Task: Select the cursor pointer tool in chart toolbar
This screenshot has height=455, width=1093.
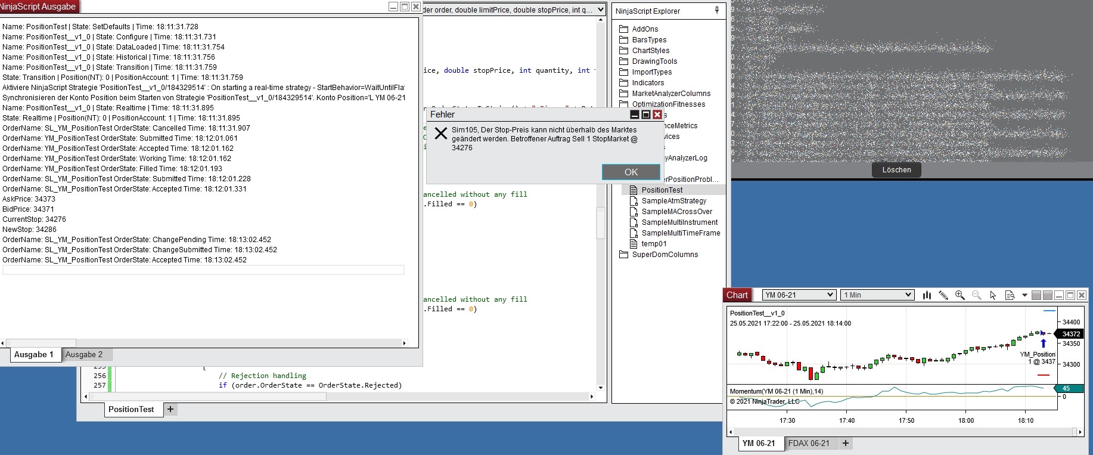Action: [x=993, y=295]
